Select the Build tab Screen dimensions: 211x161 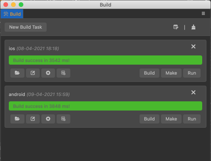click(12, 14)
